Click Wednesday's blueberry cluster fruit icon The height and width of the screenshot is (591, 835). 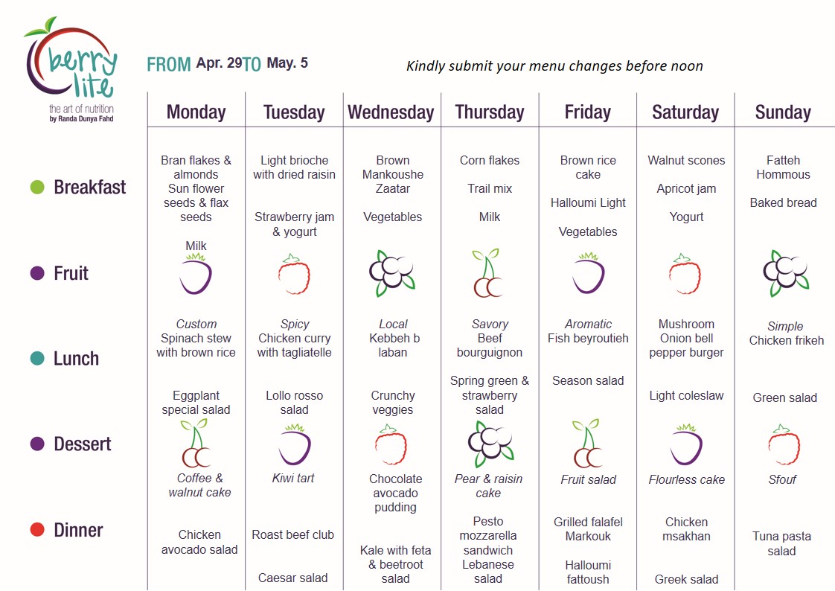point(392,273)
